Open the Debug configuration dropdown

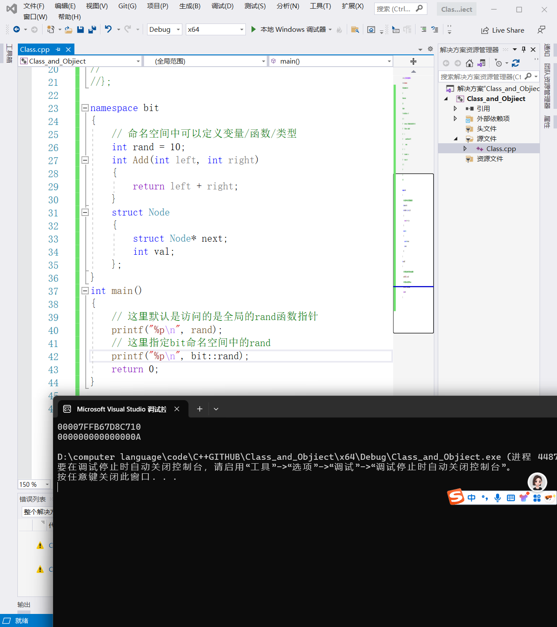pos(164,29)
